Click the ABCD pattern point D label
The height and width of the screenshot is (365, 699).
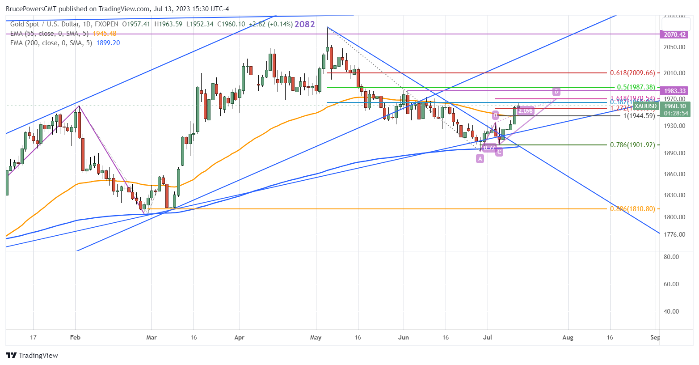click(556, 91)
